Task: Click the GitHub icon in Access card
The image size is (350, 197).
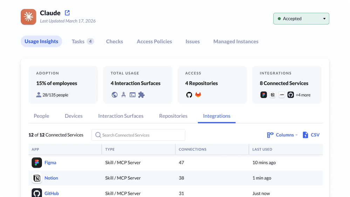Action: pyautogui.click(x=189, y=95)
